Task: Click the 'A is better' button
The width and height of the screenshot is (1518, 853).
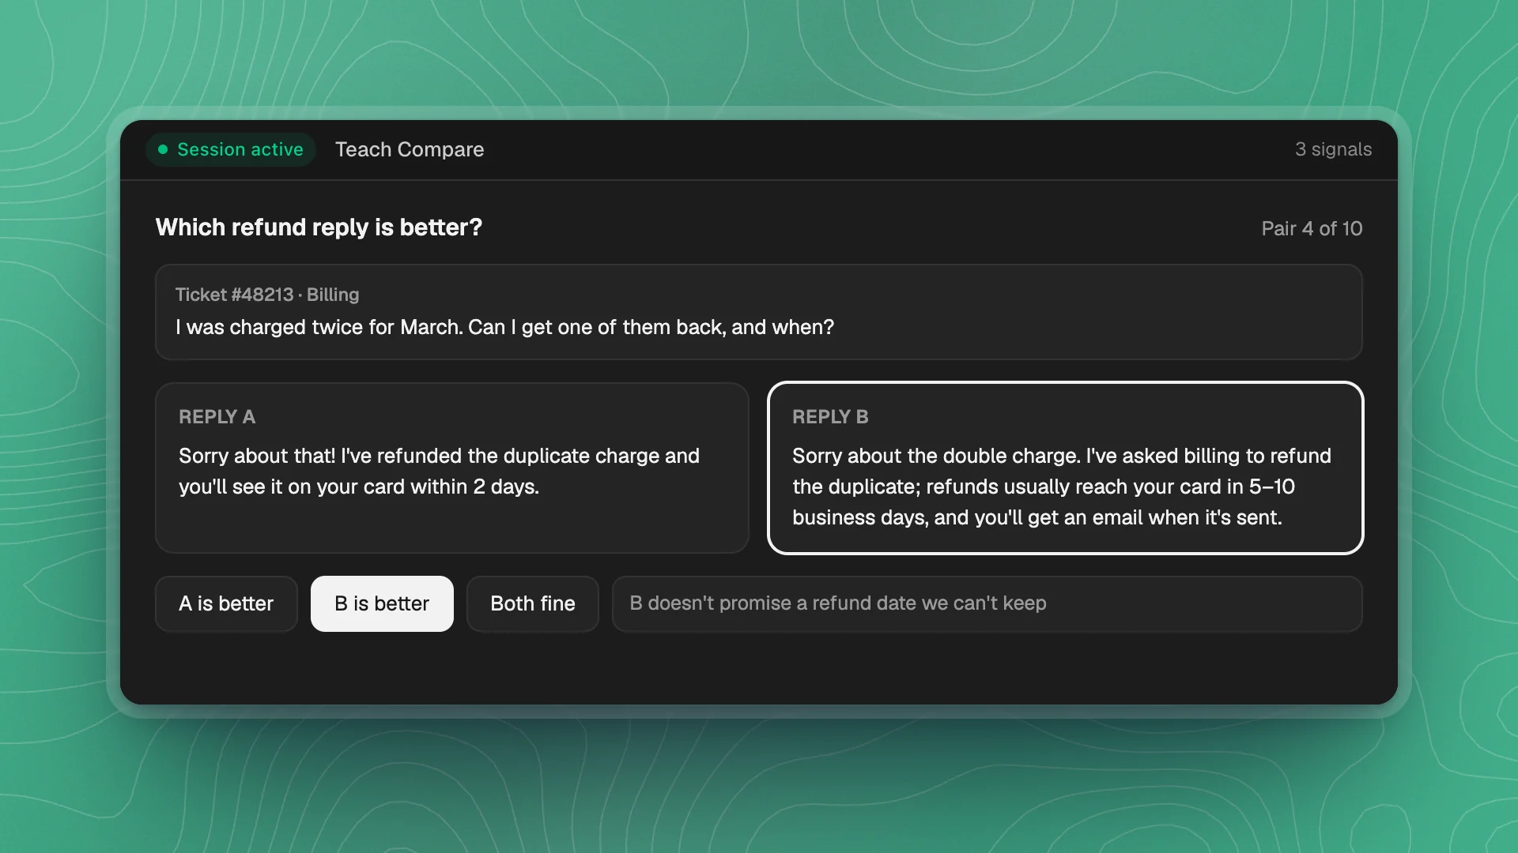Action: [x=226, y=603]
